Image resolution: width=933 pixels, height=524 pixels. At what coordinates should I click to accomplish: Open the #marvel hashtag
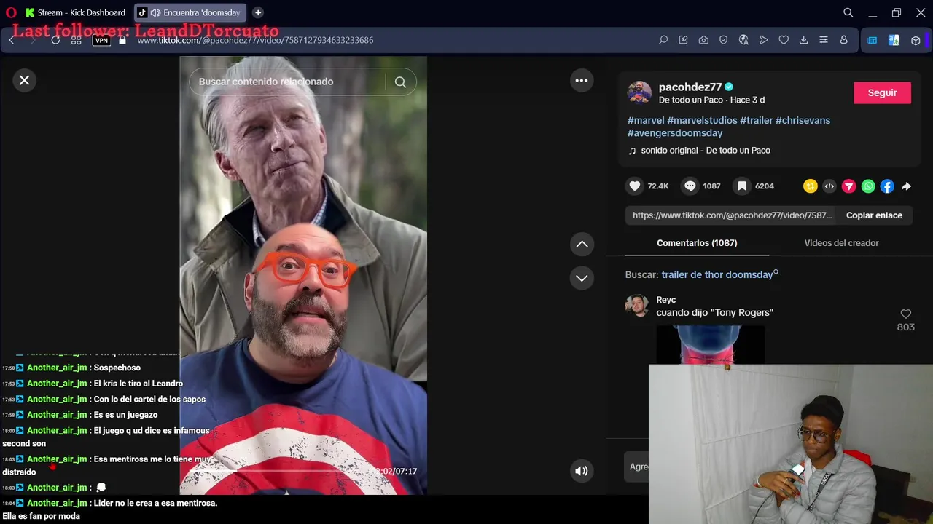pos(646,120)
